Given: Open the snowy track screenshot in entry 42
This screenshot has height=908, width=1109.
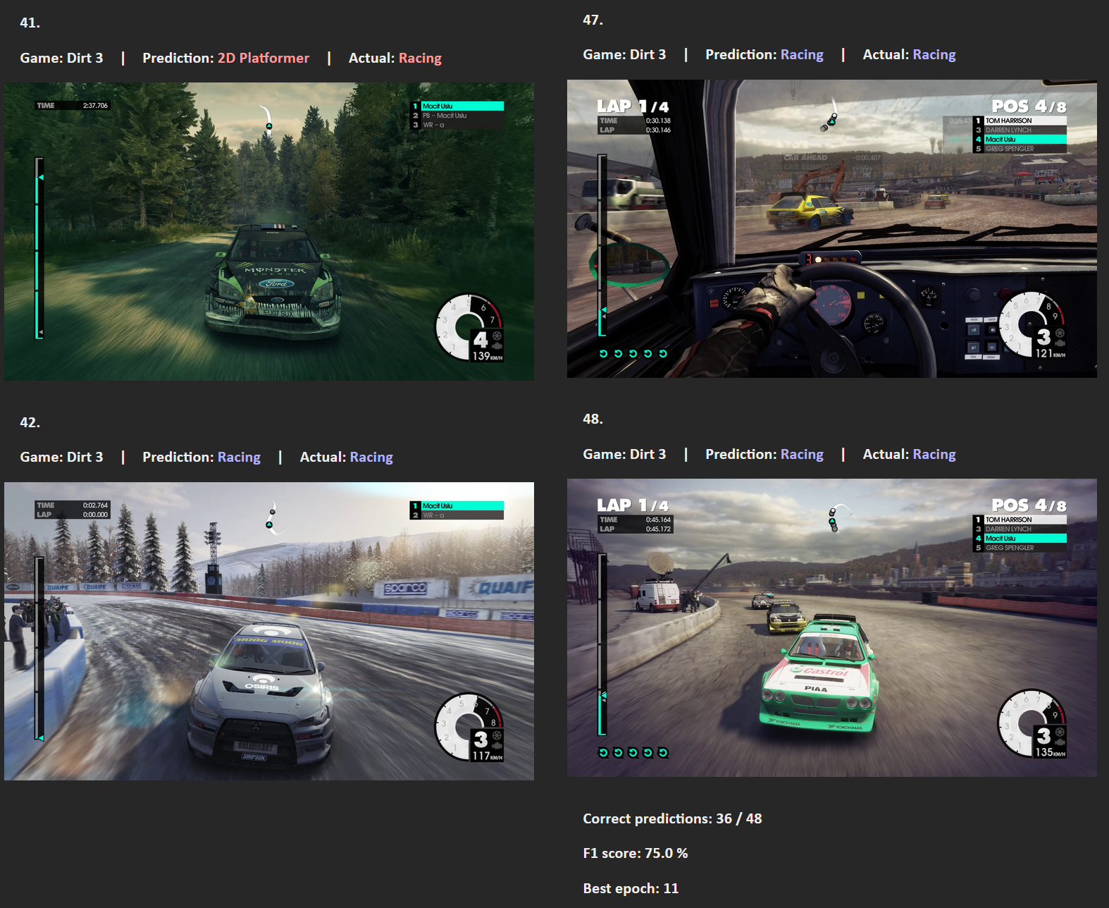Looking at the screenshot, I should pos(269,631).
